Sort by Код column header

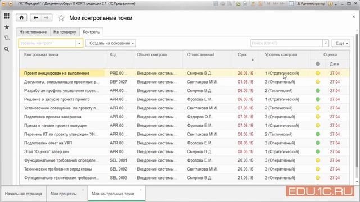(x=119, y=59)
